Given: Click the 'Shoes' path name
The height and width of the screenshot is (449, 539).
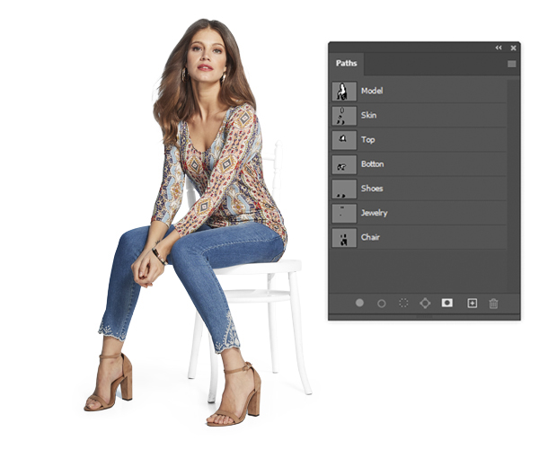Looking at the screenshot, I should coord(372,189).
